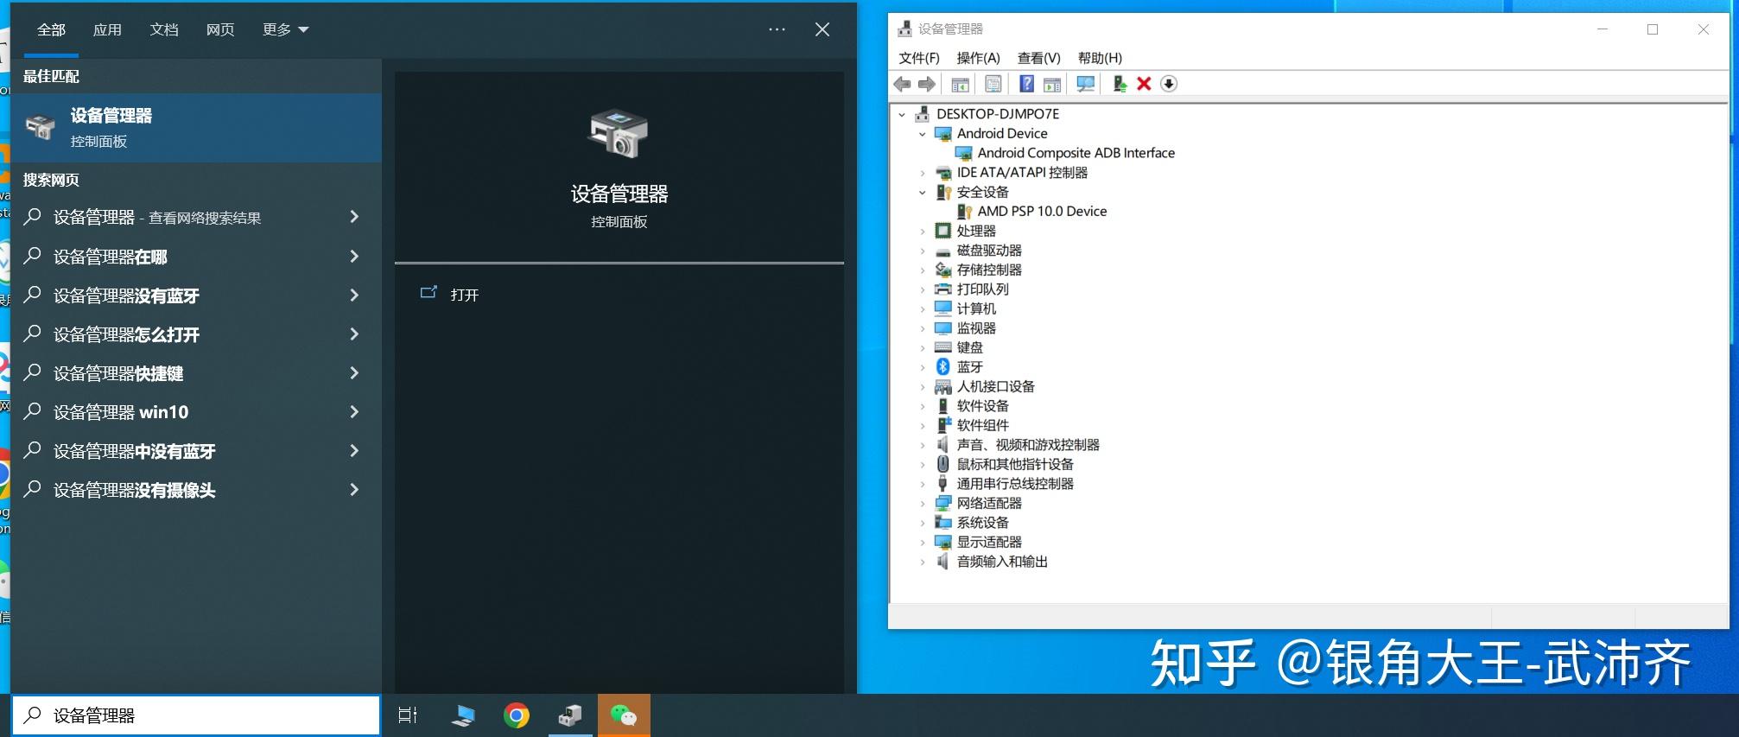Screen dimensions: 1739x737
Task: Click the 键盘 keyboard icon
Action: click(x=943, y=347)
